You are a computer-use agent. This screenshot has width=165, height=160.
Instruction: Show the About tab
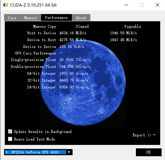(81, 18)
